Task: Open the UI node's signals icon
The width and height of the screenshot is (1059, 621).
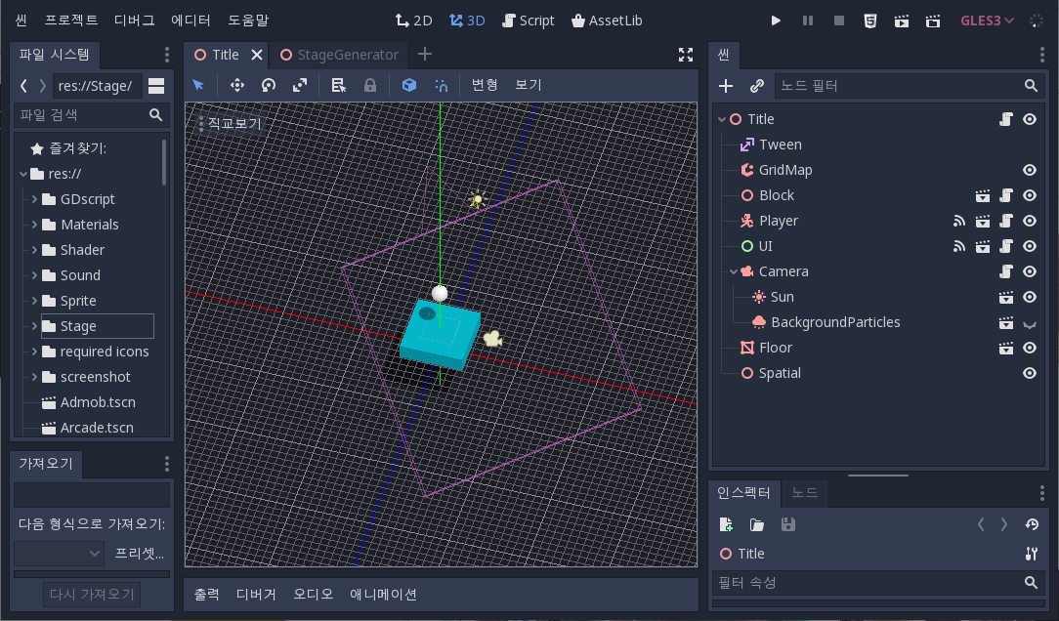Action: (x=959, y=246)
